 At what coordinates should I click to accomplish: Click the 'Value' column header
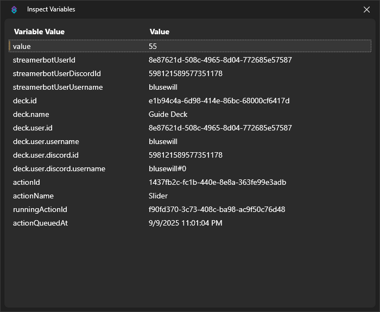[160, 32]
